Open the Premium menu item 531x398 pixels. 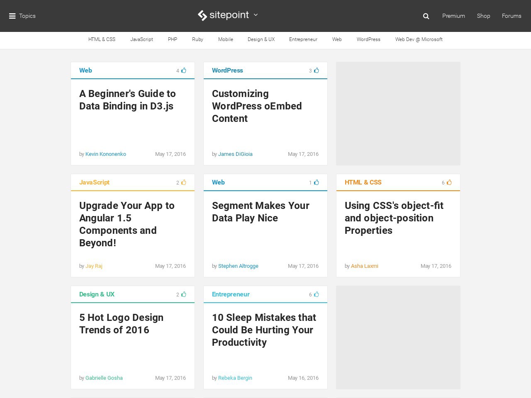tap(453, 16)
